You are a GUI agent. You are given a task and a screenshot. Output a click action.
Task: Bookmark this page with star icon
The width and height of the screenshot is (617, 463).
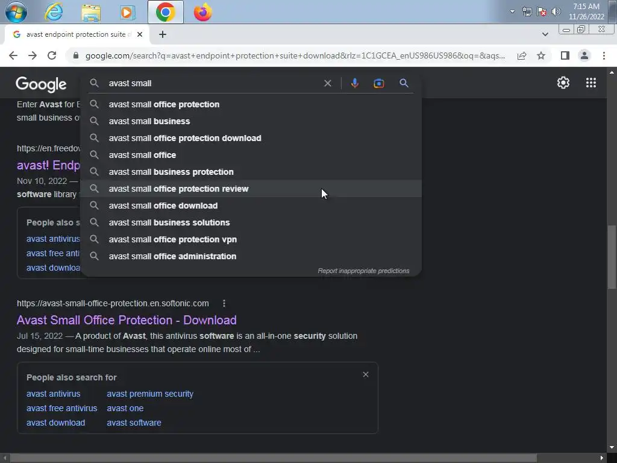541,55
